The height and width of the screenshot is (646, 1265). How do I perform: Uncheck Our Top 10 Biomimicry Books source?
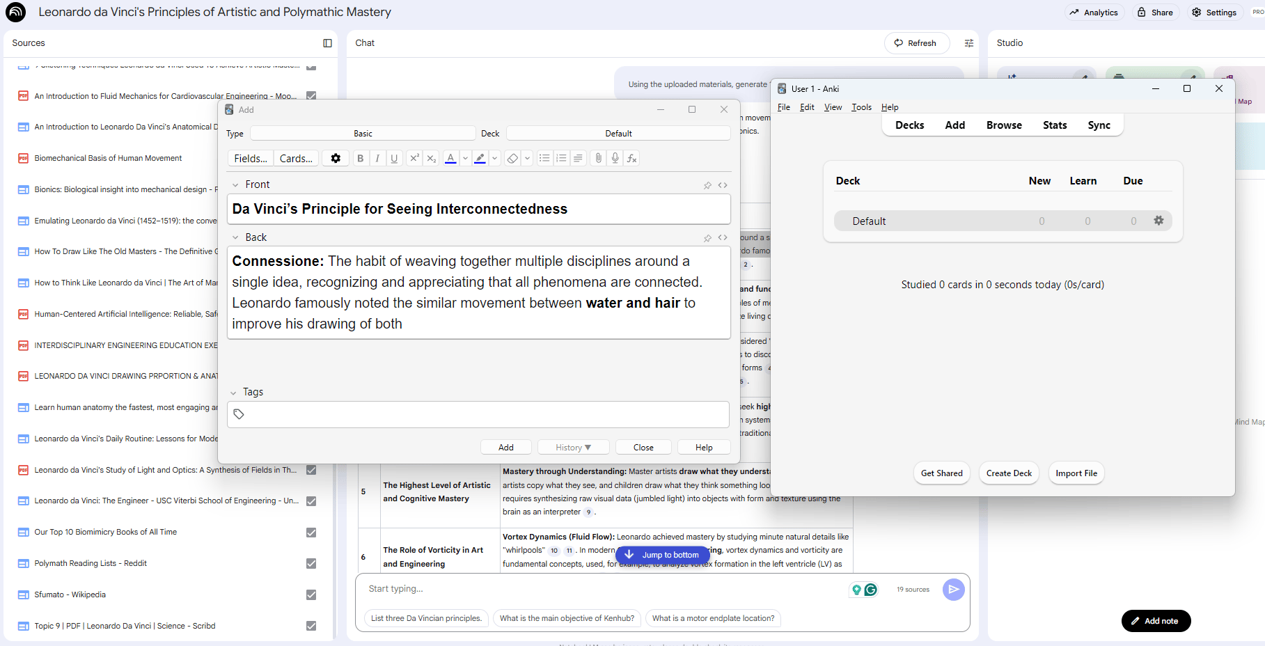point(311,533)
